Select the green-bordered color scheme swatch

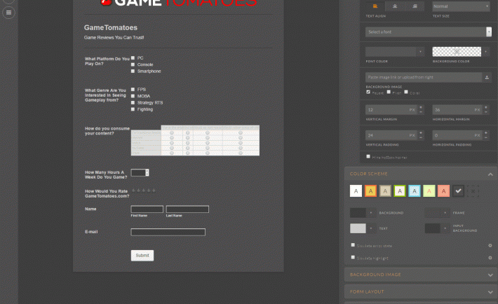(400, 191)
